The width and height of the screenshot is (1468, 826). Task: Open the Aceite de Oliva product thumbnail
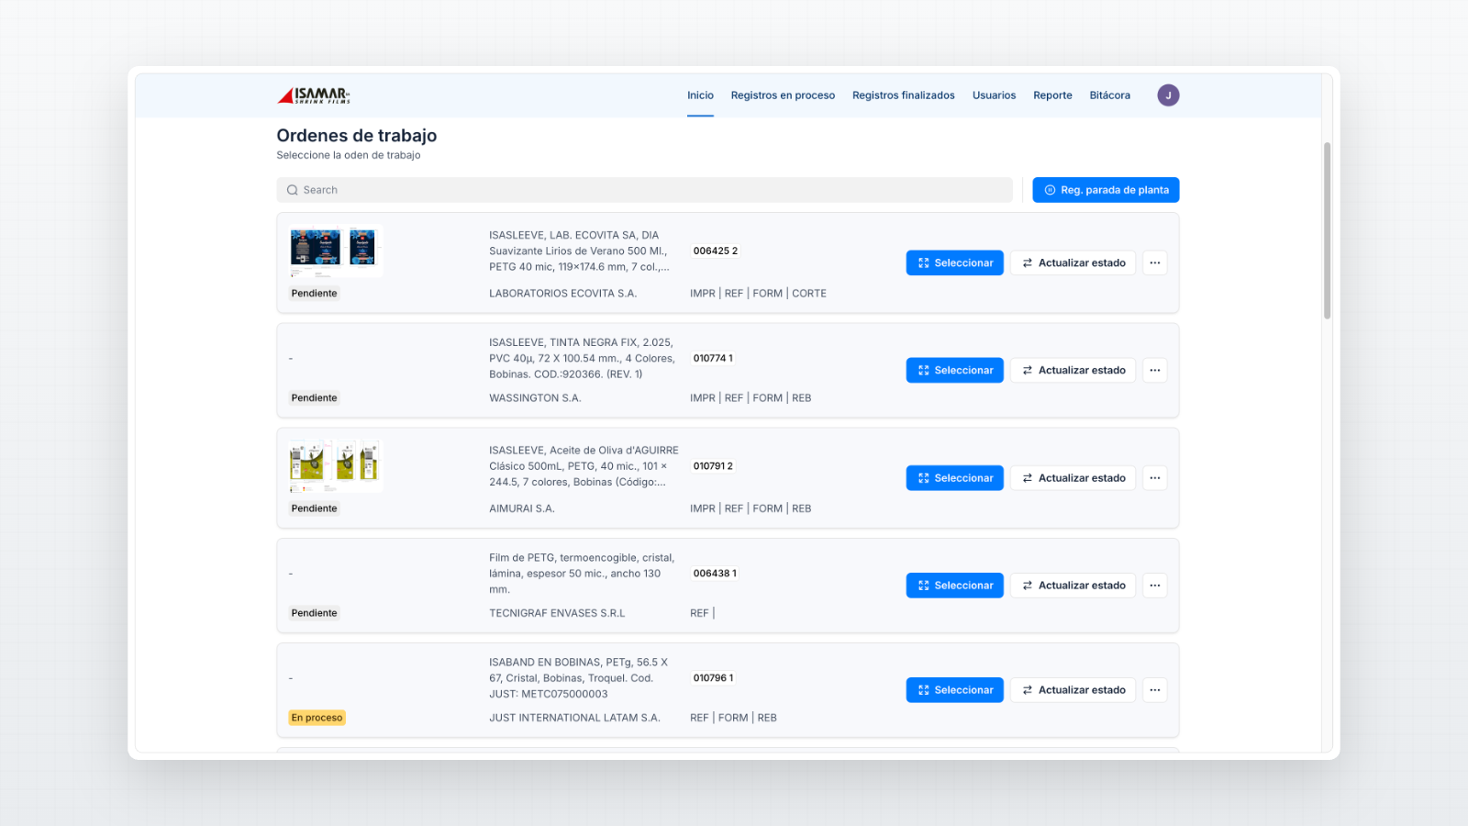[335, 465]
